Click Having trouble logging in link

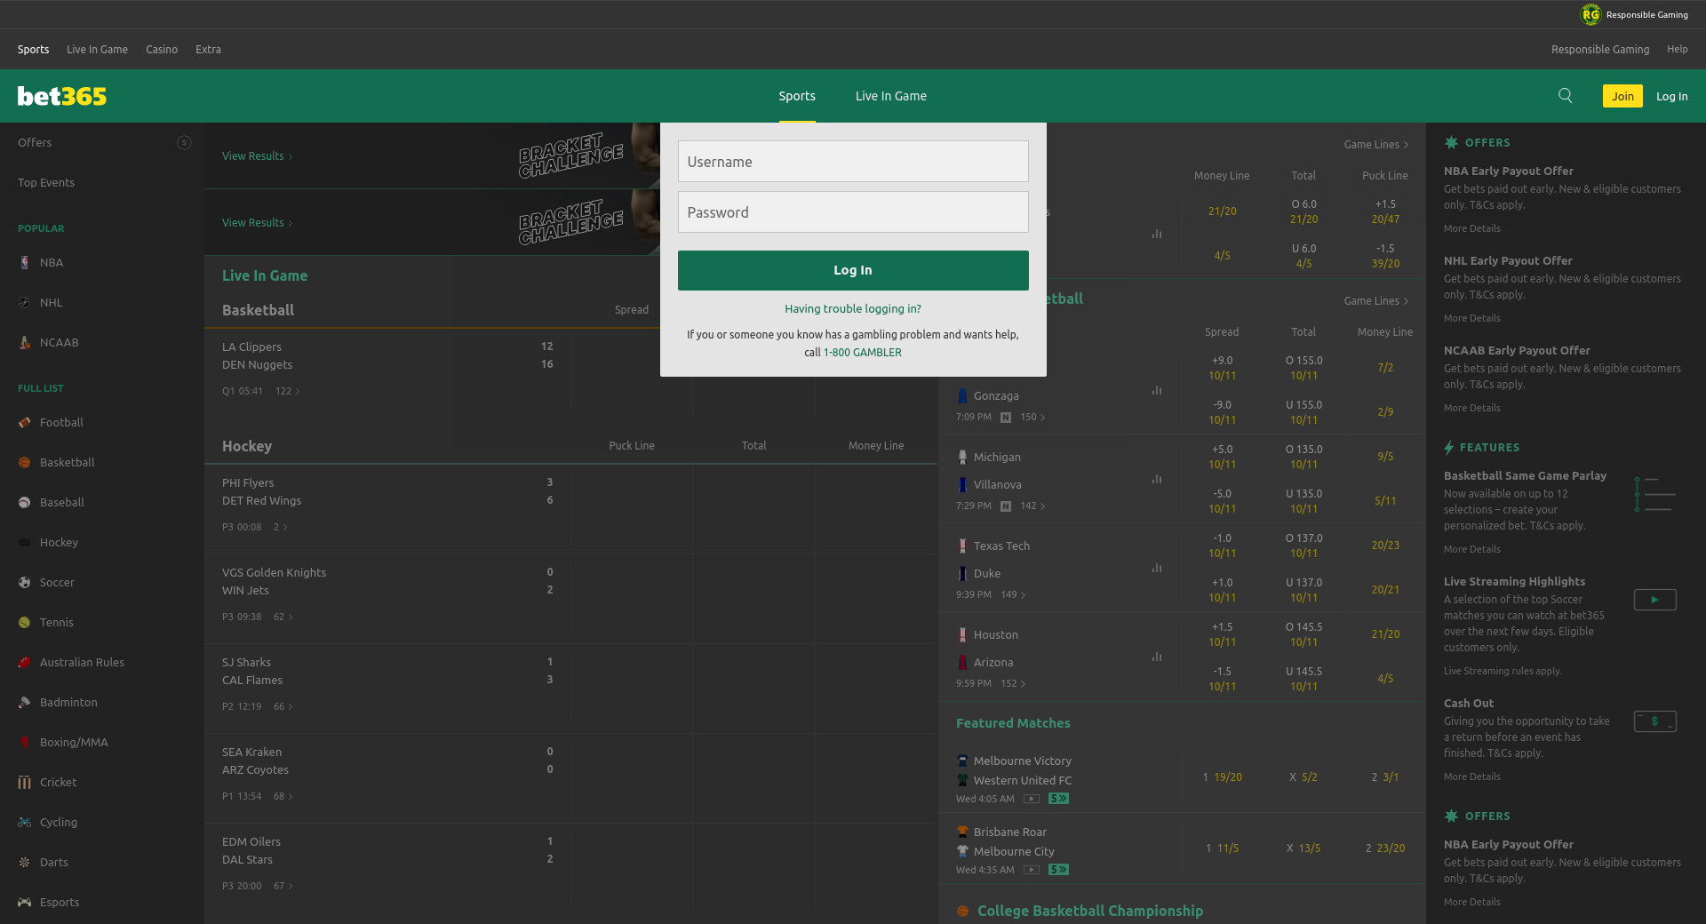pyautogui.click(x=852, y=309)
